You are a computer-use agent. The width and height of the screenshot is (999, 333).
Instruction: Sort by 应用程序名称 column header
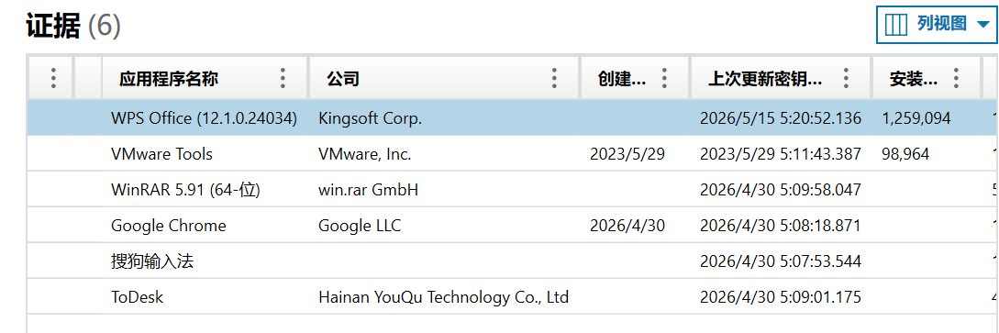(169, 79)
